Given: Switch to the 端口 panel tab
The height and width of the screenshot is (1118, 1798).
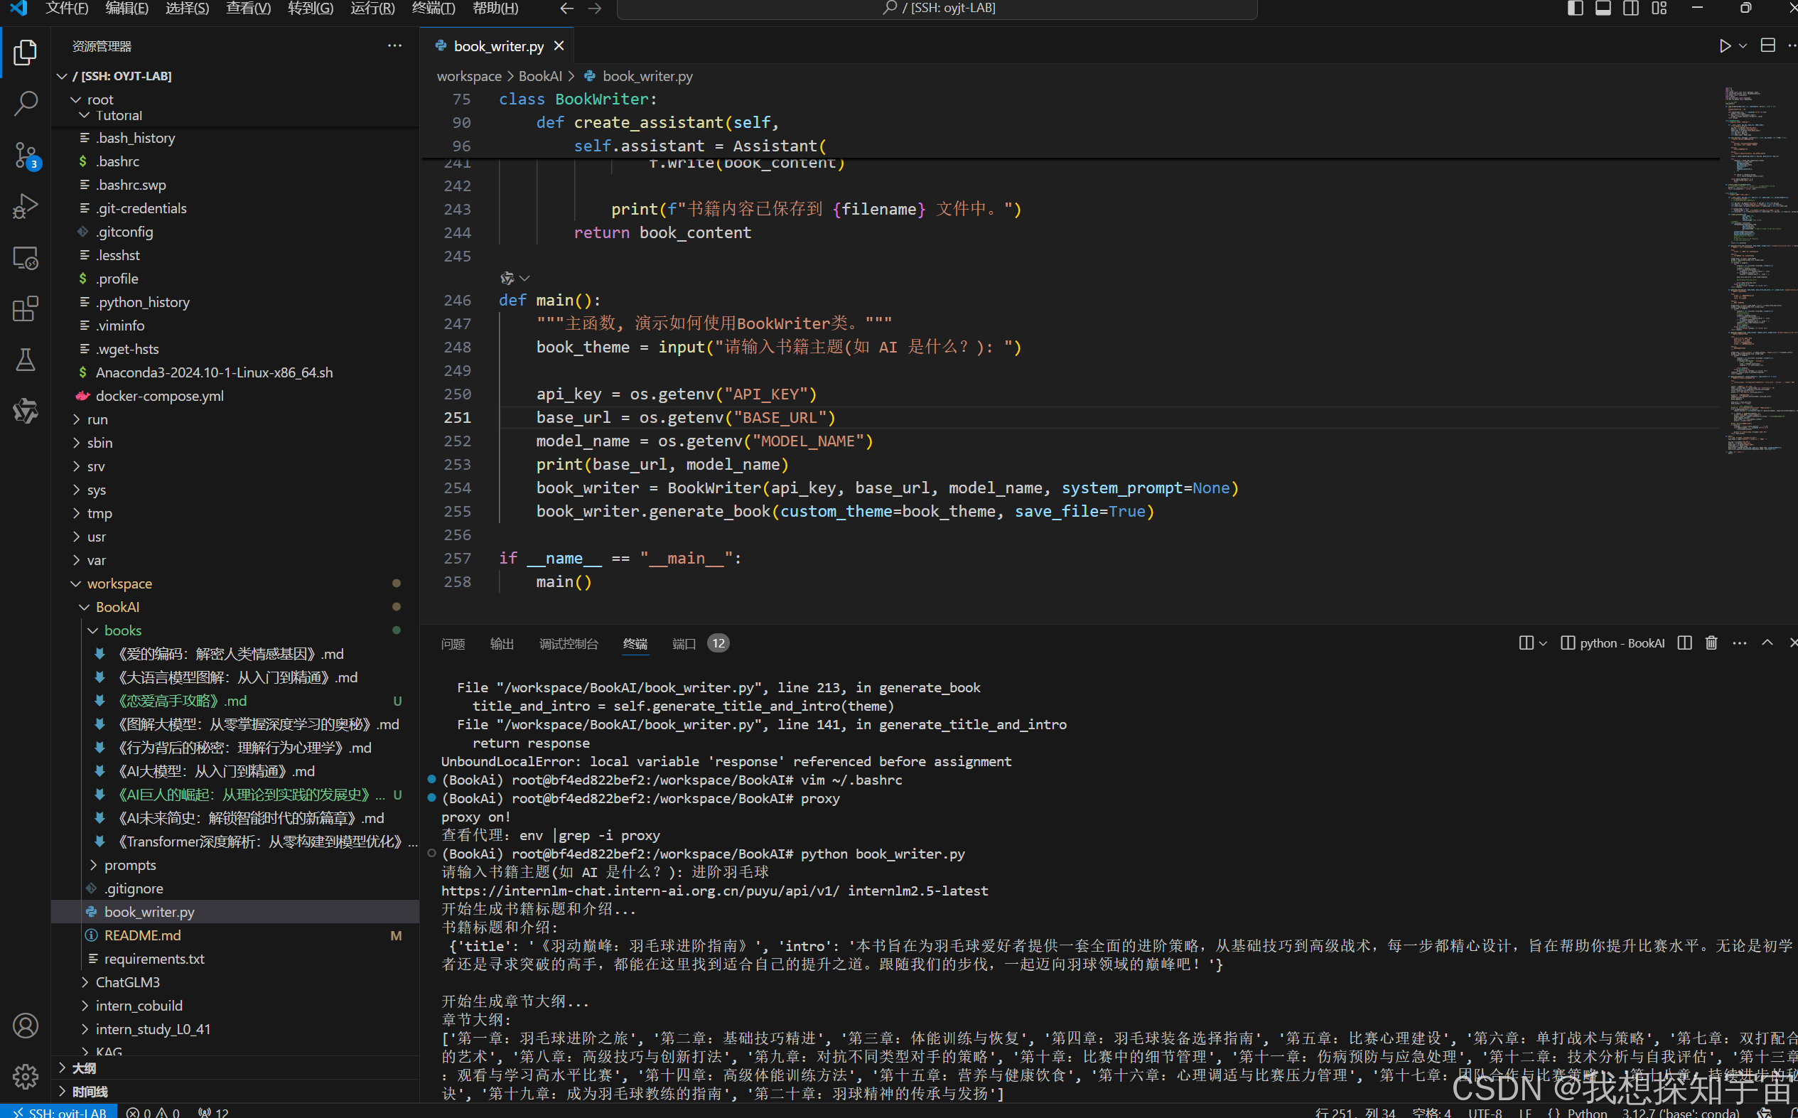Looking at the screenshot, I should pos(684,643).
